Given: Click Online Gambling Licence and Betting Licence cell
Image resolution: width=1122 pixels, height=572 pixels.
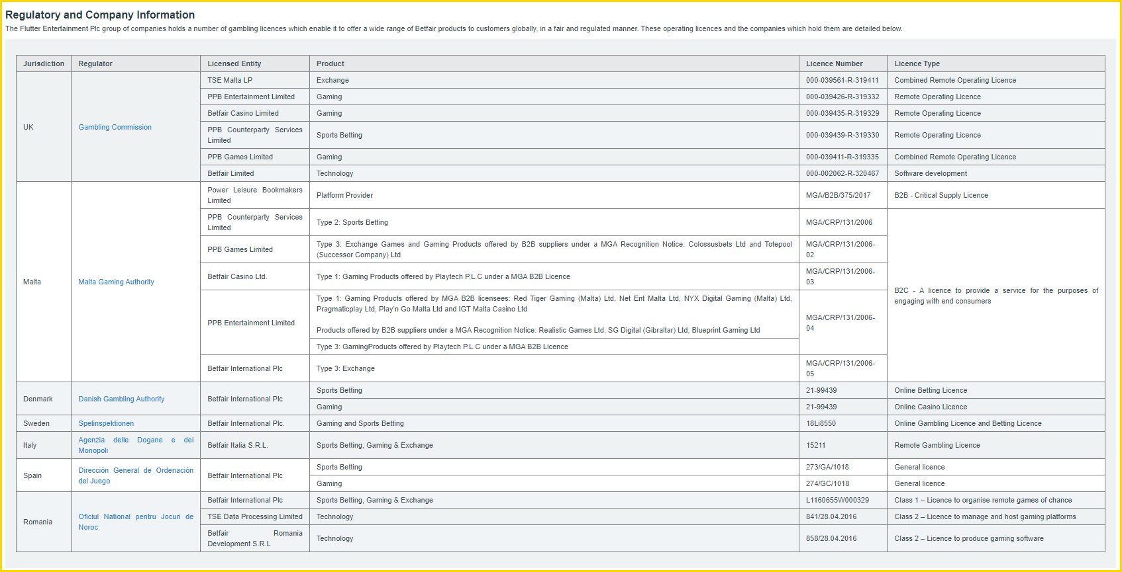Looking at the screenshot, I should pyautogui.click(x=996, y=423).
